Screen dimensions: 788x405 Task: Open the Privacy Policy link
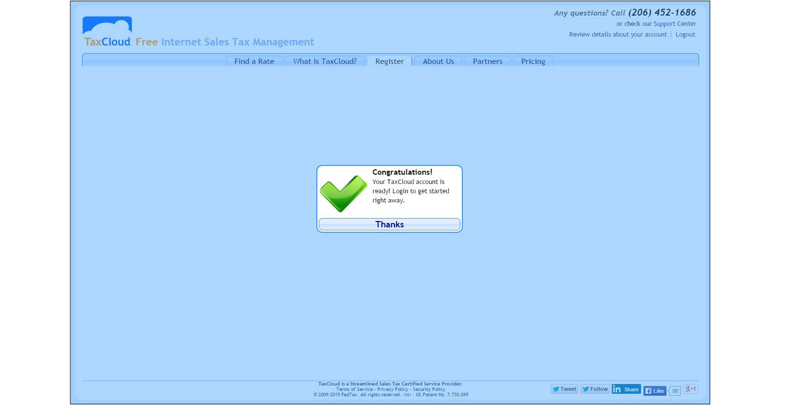[x=393, y=389]
